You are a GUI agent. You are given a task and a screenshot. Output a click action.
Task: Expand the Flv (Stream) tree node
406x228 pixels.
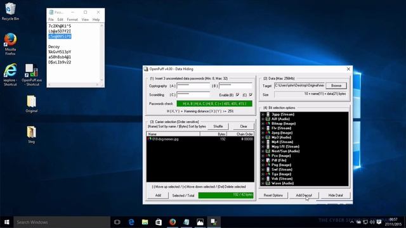tap(263, 128)
